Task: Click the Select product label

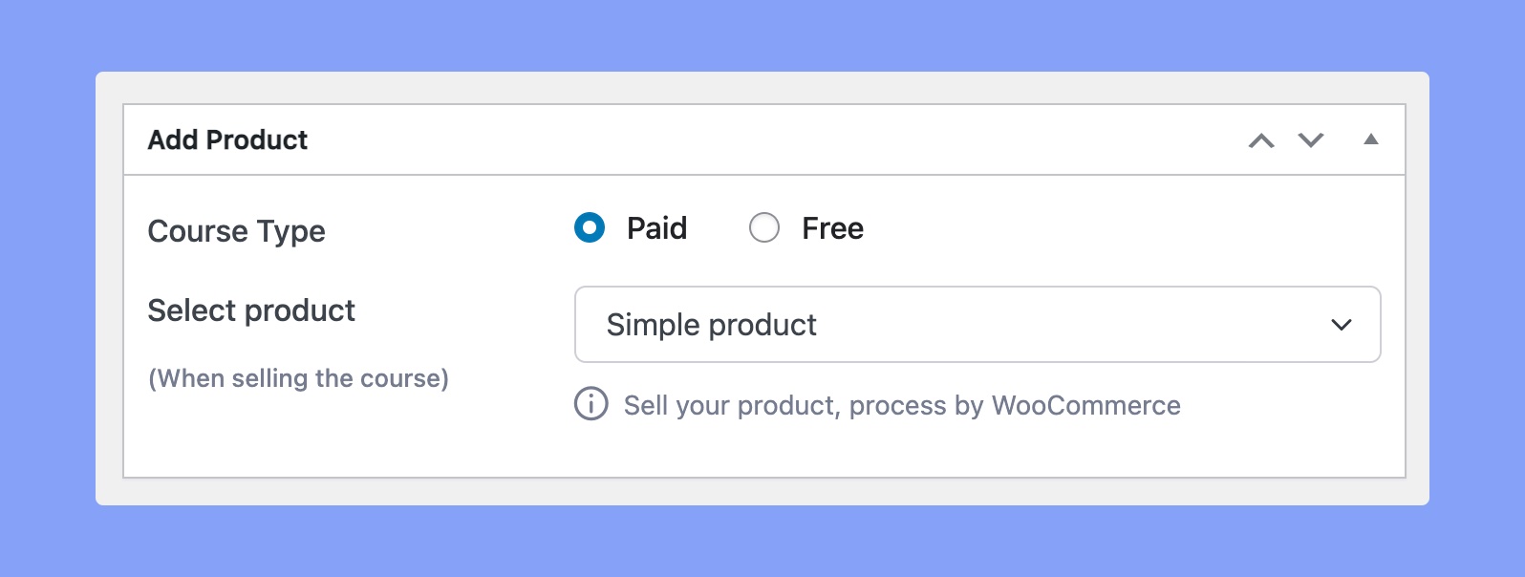Action: tap(251, 310)
